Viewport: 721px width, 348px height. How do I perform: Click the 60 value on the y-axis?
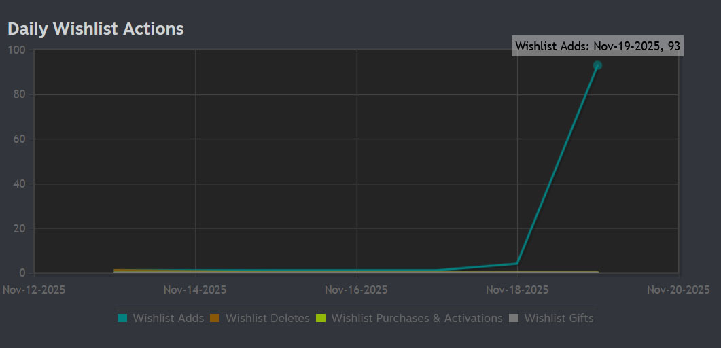pos(19,139)
